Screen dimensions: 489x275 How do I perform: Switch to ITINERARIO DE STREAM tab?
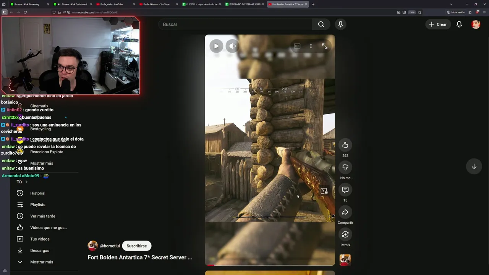click(244, 4)
